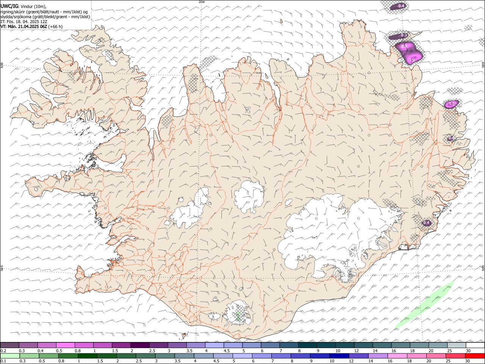The width and height of the screenshot is (485, 364).
Task: Click upper scale swatch between 12 and 14
Action: 363,345
